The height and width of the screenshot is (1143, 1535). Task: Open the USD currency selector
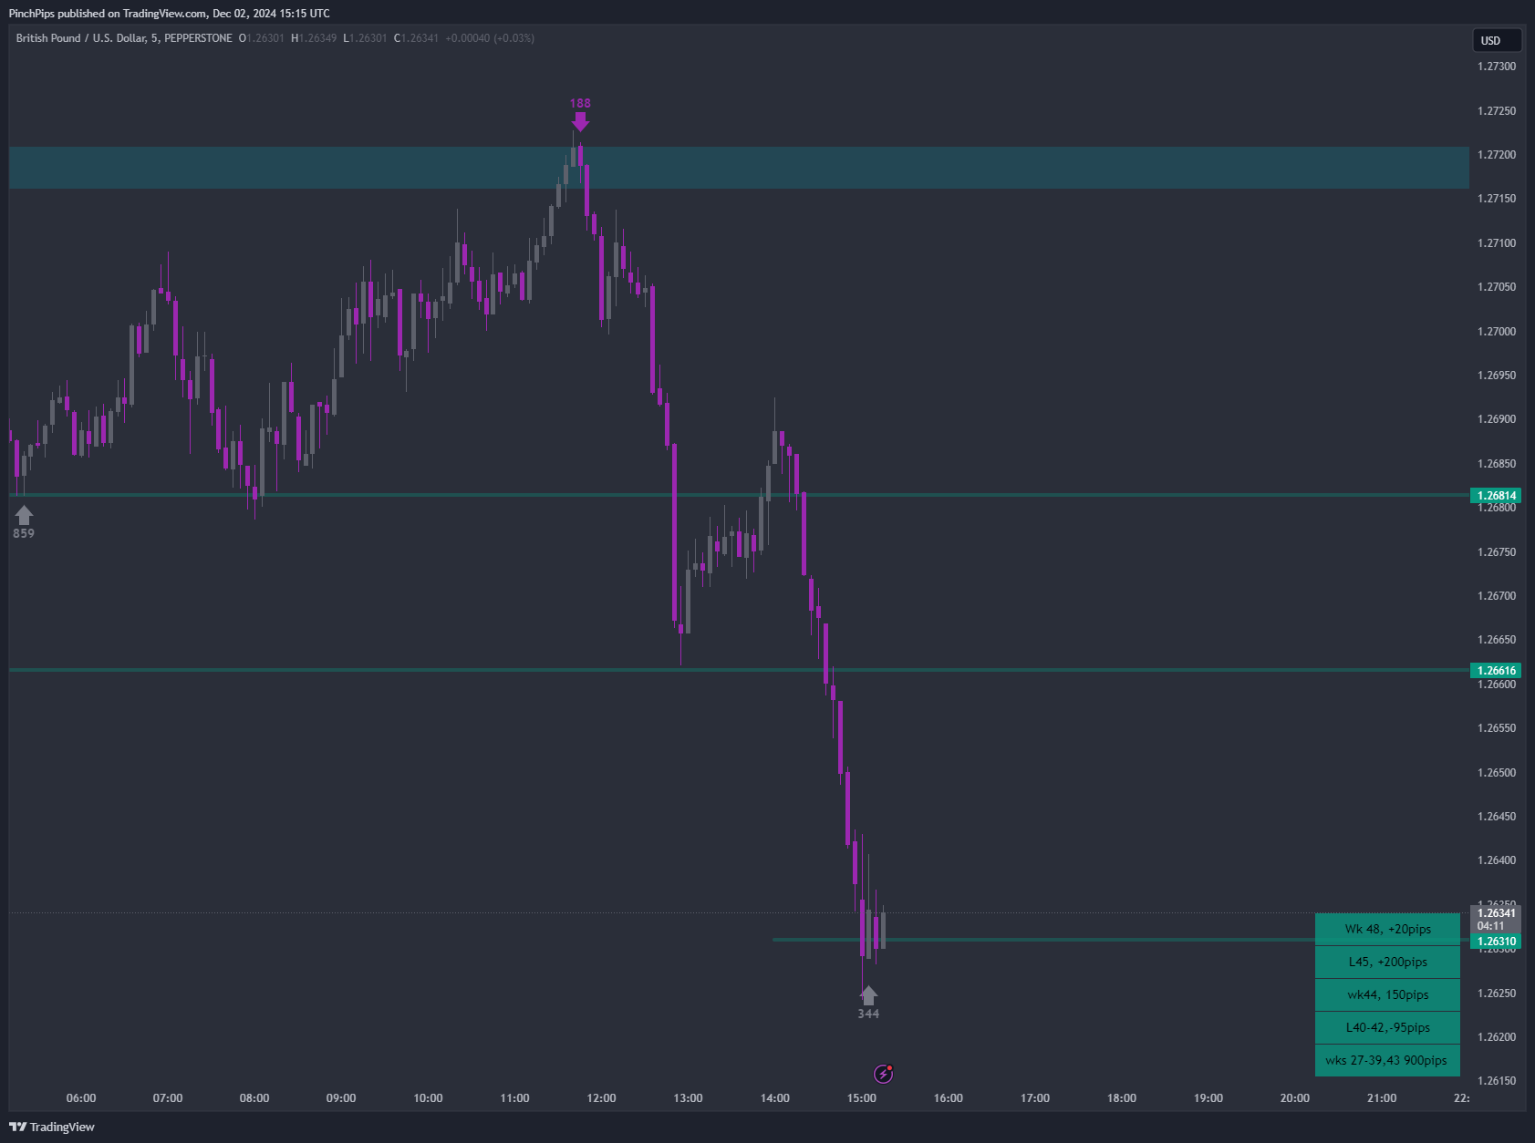click(1497, 40)
